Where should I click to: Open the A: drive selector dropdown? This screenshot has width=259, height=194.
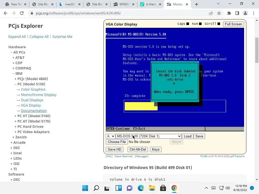tap(110, 136)
